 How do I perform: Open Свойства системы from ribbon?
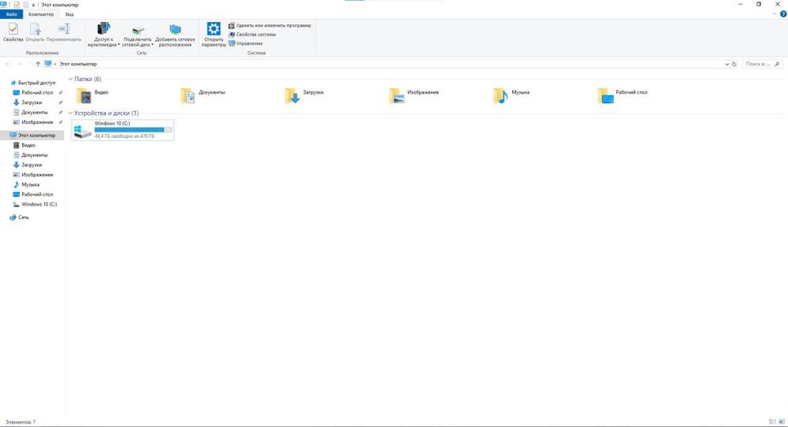coord(252,35)
